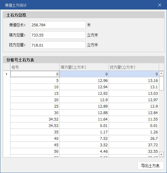Select the fill volume cell 7.52
This screenshot has width=167, height=173.
point(84,138)
